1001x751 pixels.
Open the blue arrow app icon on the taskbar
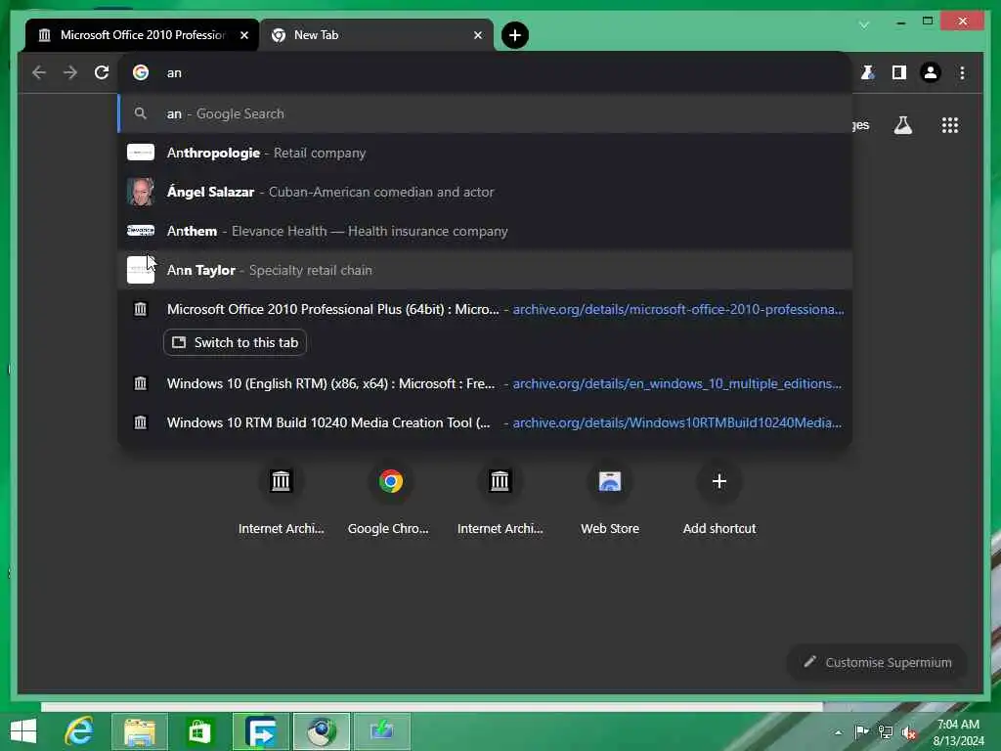(x=260, y=731)
